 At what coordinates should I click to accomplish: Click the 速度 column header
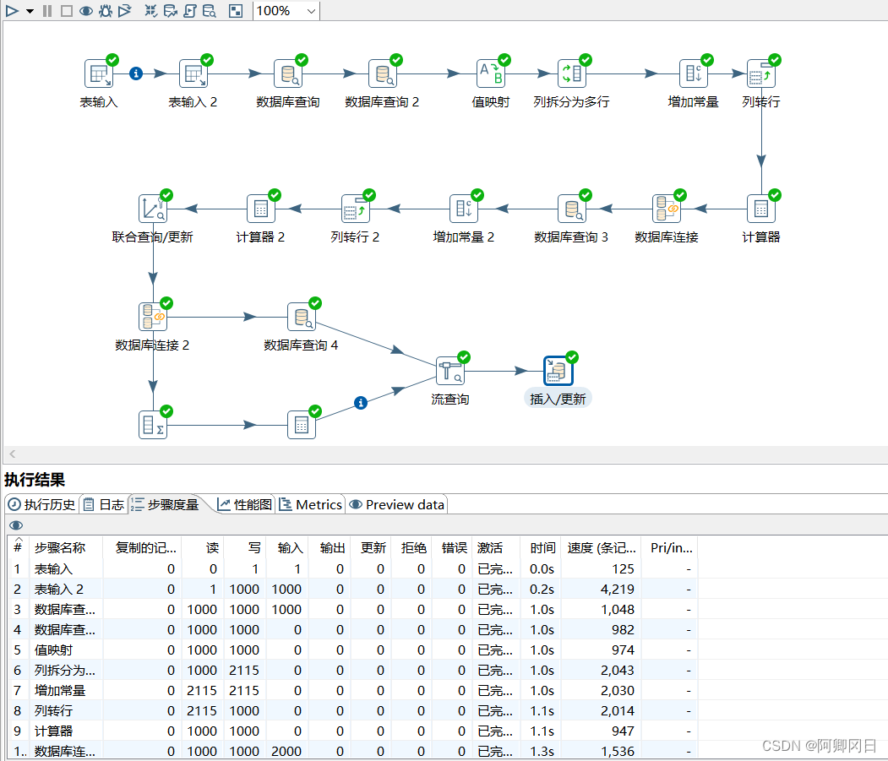pyautogui.click(x=601, y=547)
